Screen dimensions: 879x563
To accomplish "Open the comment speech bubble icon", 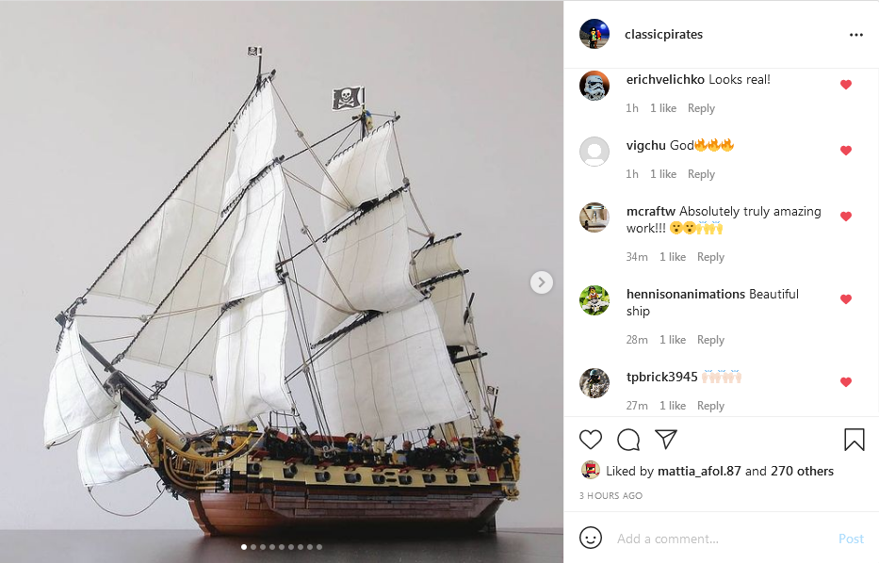I will pyautogui.click(x=628, y=440).
